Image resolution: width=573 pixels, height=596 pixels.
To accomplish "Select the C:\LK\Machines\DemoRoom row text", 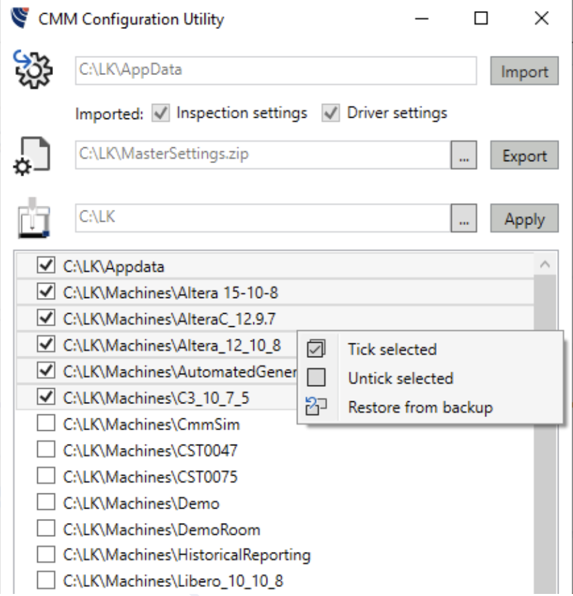I will tap(162, 530).
